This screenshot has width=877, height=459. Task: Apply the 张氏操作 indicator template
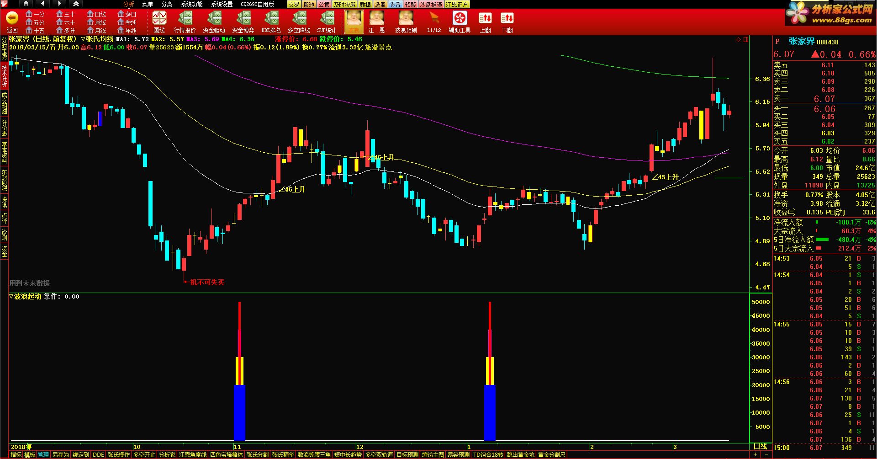coord(119,455)
